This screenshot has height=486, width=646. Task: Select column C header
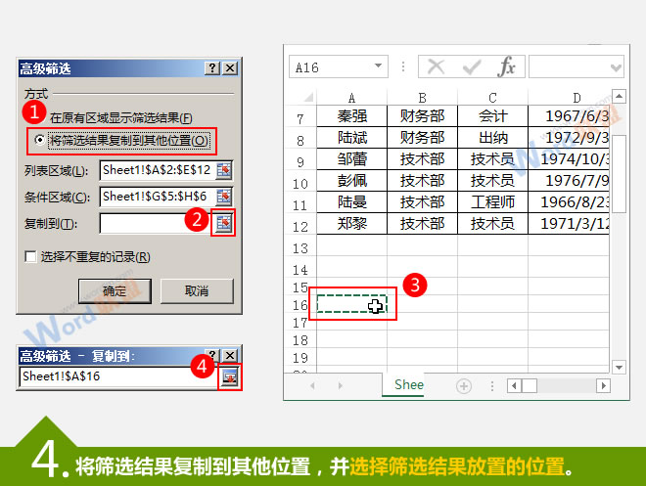[492, 98]
